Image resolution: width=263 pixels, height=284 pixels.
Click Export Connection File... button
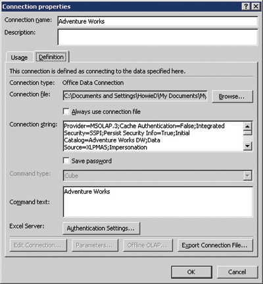(215, 245)
